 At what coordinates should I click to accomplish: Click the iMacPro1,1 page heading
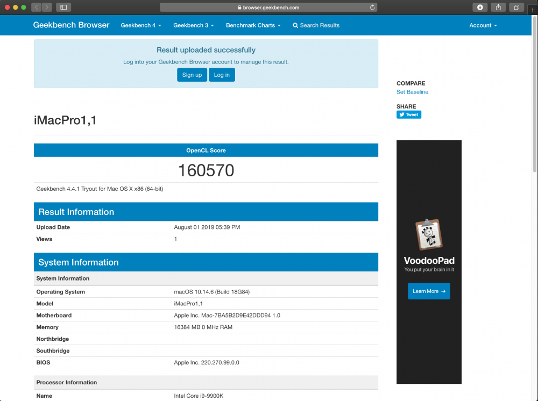click(65, 120)
